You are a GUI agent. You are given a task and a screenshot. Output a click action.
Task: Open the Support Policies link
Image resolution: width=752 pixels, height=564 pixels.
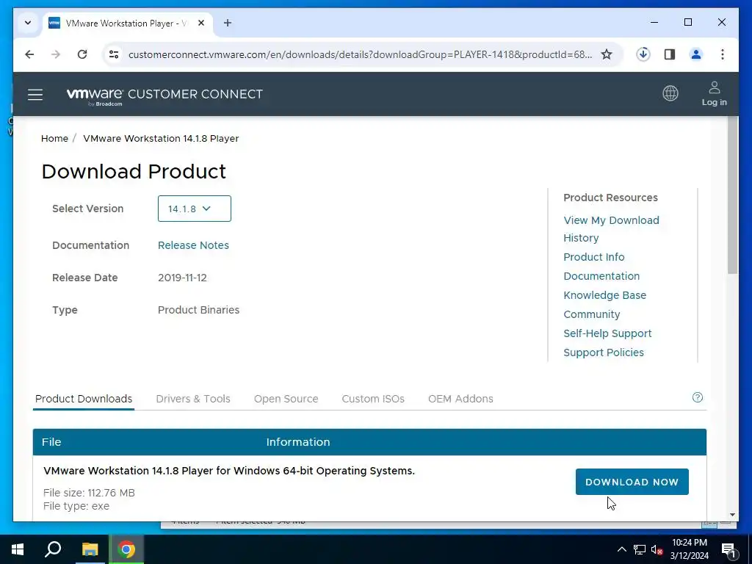(604, 352)
